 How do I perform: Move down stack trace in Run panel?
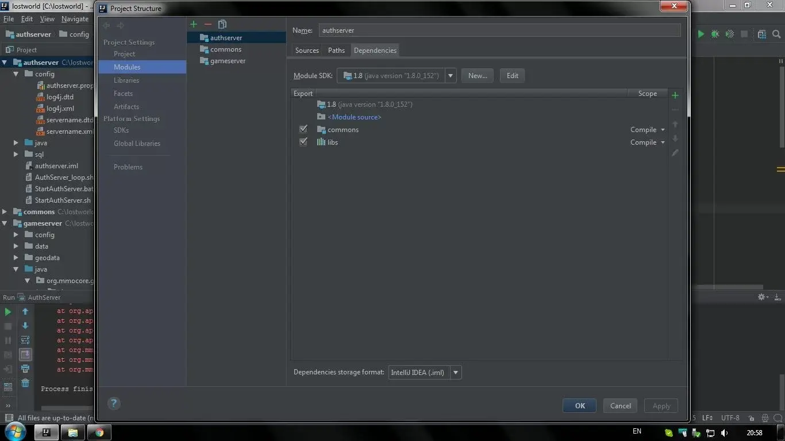(25, 326)
